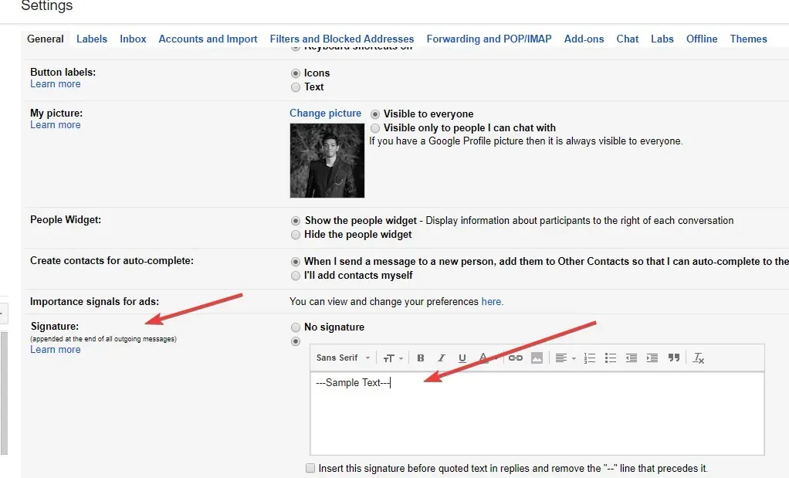Open Learn more under Signature
The height and width of the screenshot is (478, 789).
click(x=56, y=350)
